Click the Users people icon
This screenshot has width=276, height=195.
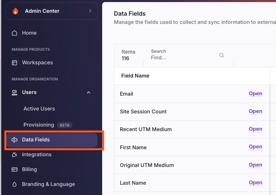coord(14,92)
